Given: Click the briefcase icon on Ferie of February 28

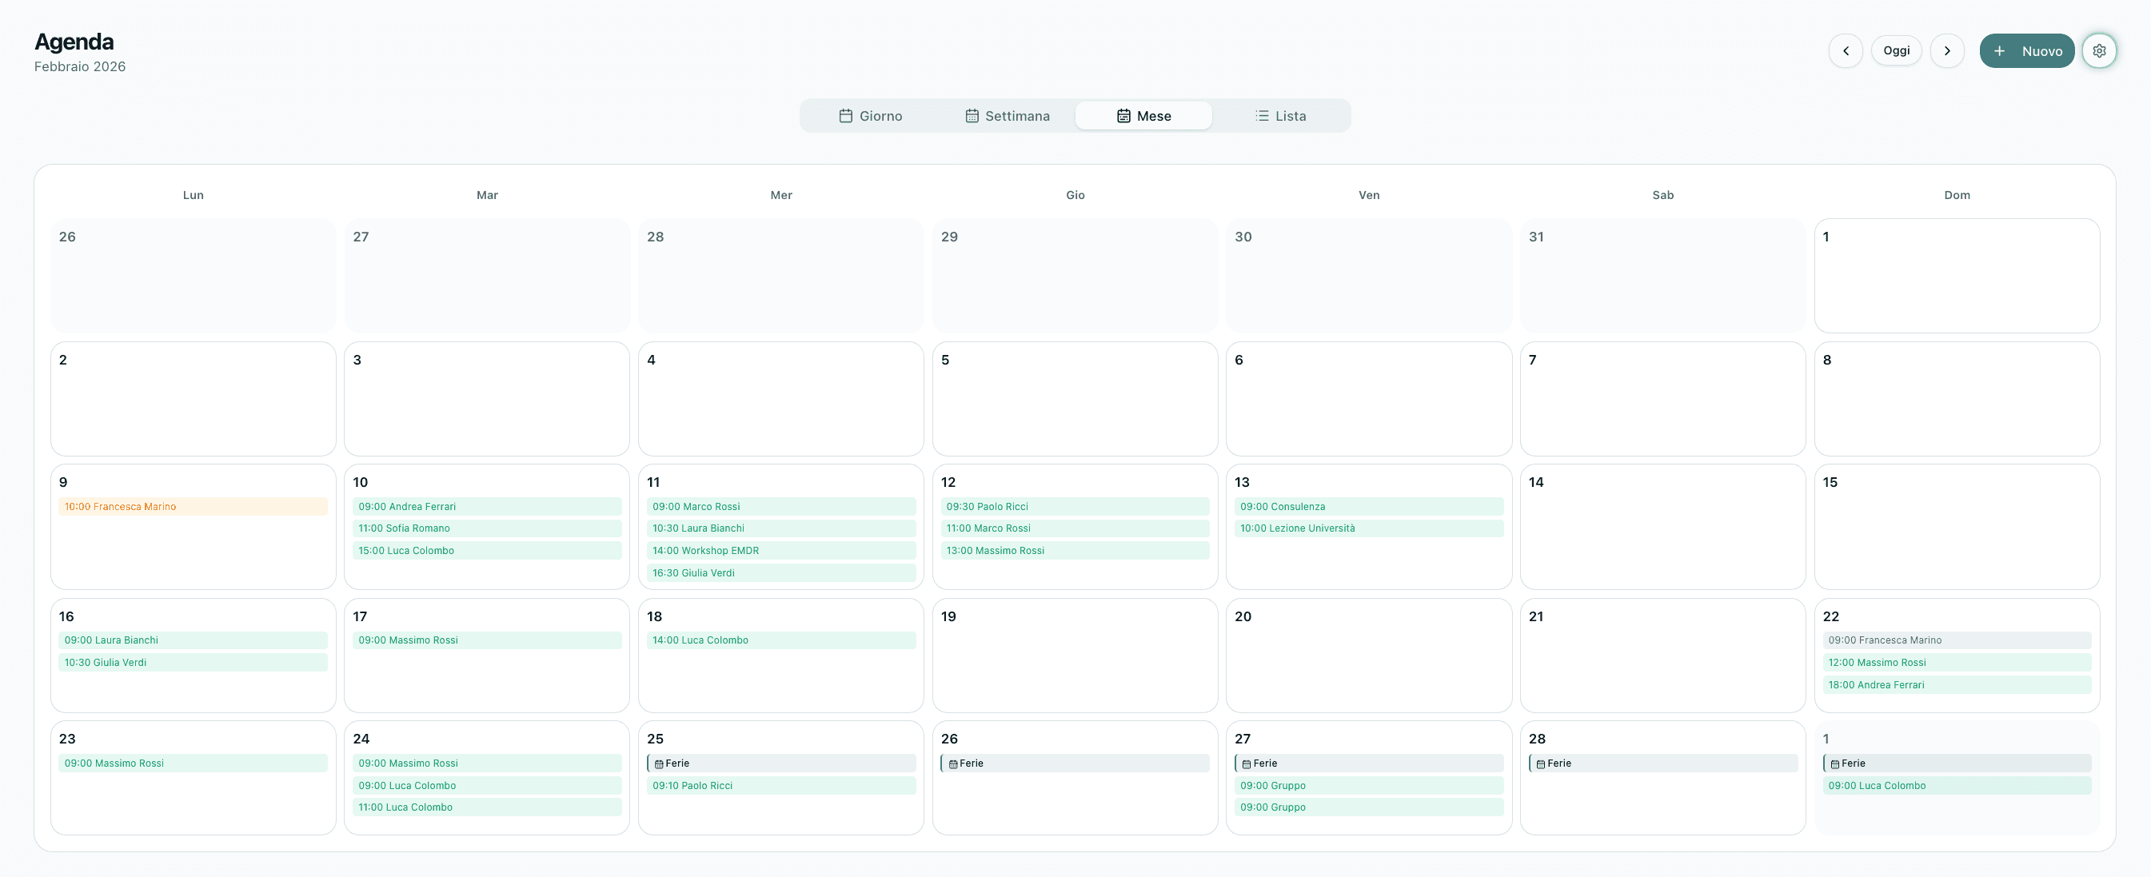Looking at the screenshot, I should (x=1541, y=763).
